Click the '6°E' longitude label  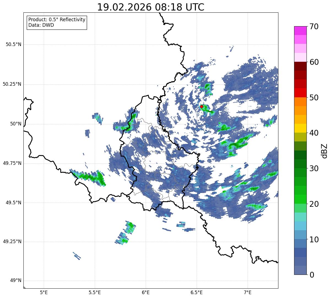(x=146, y=292)
